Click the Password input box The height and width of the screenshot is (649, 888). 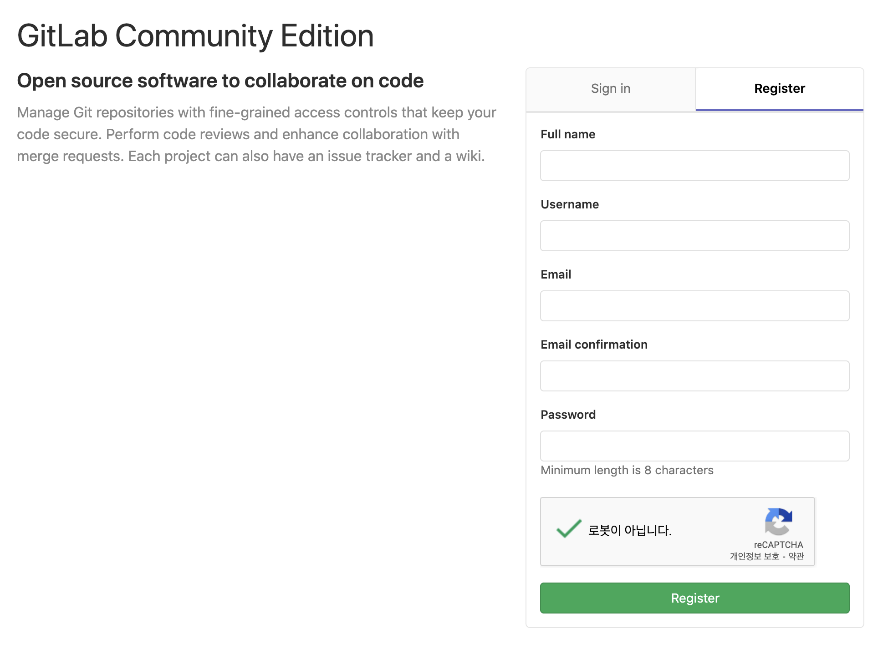694,446
